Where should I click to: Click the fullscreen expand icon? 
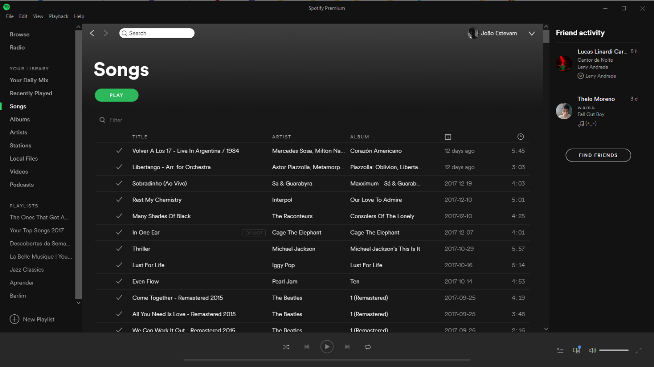pos(639,351)
